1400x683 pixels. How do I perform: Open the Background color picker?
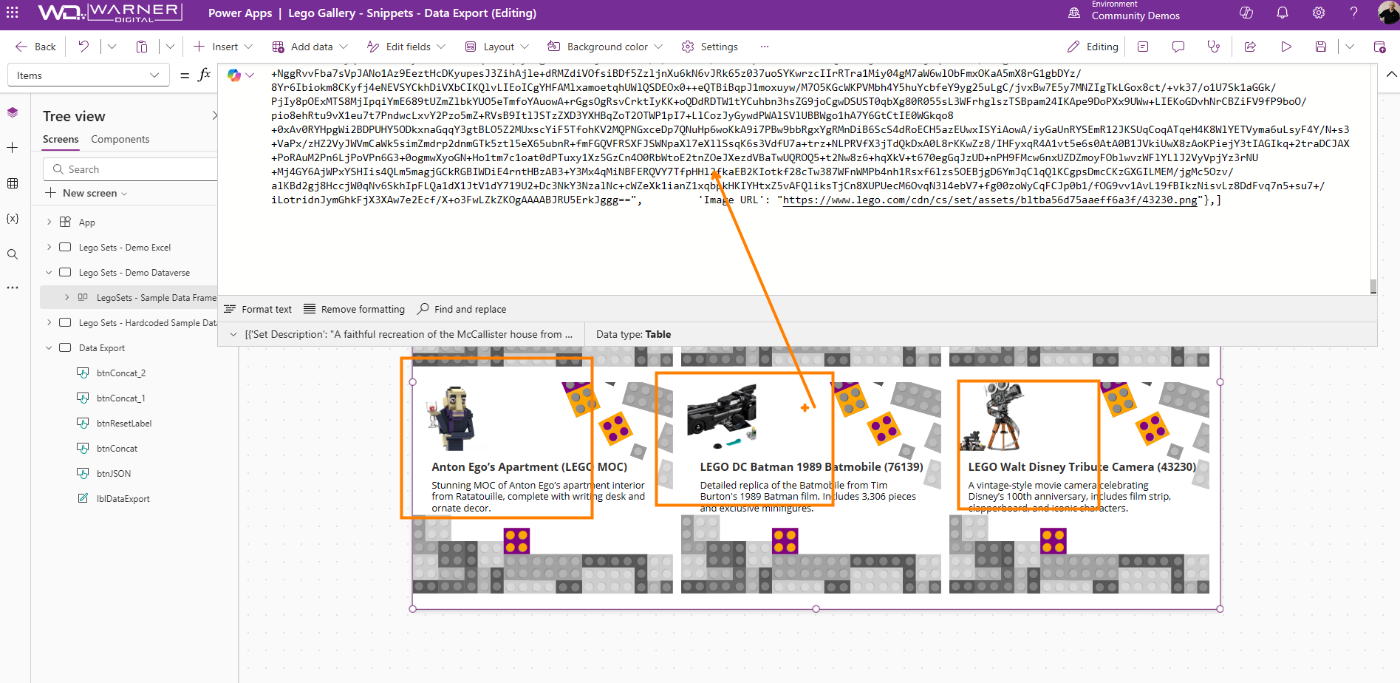coord(604,47)
